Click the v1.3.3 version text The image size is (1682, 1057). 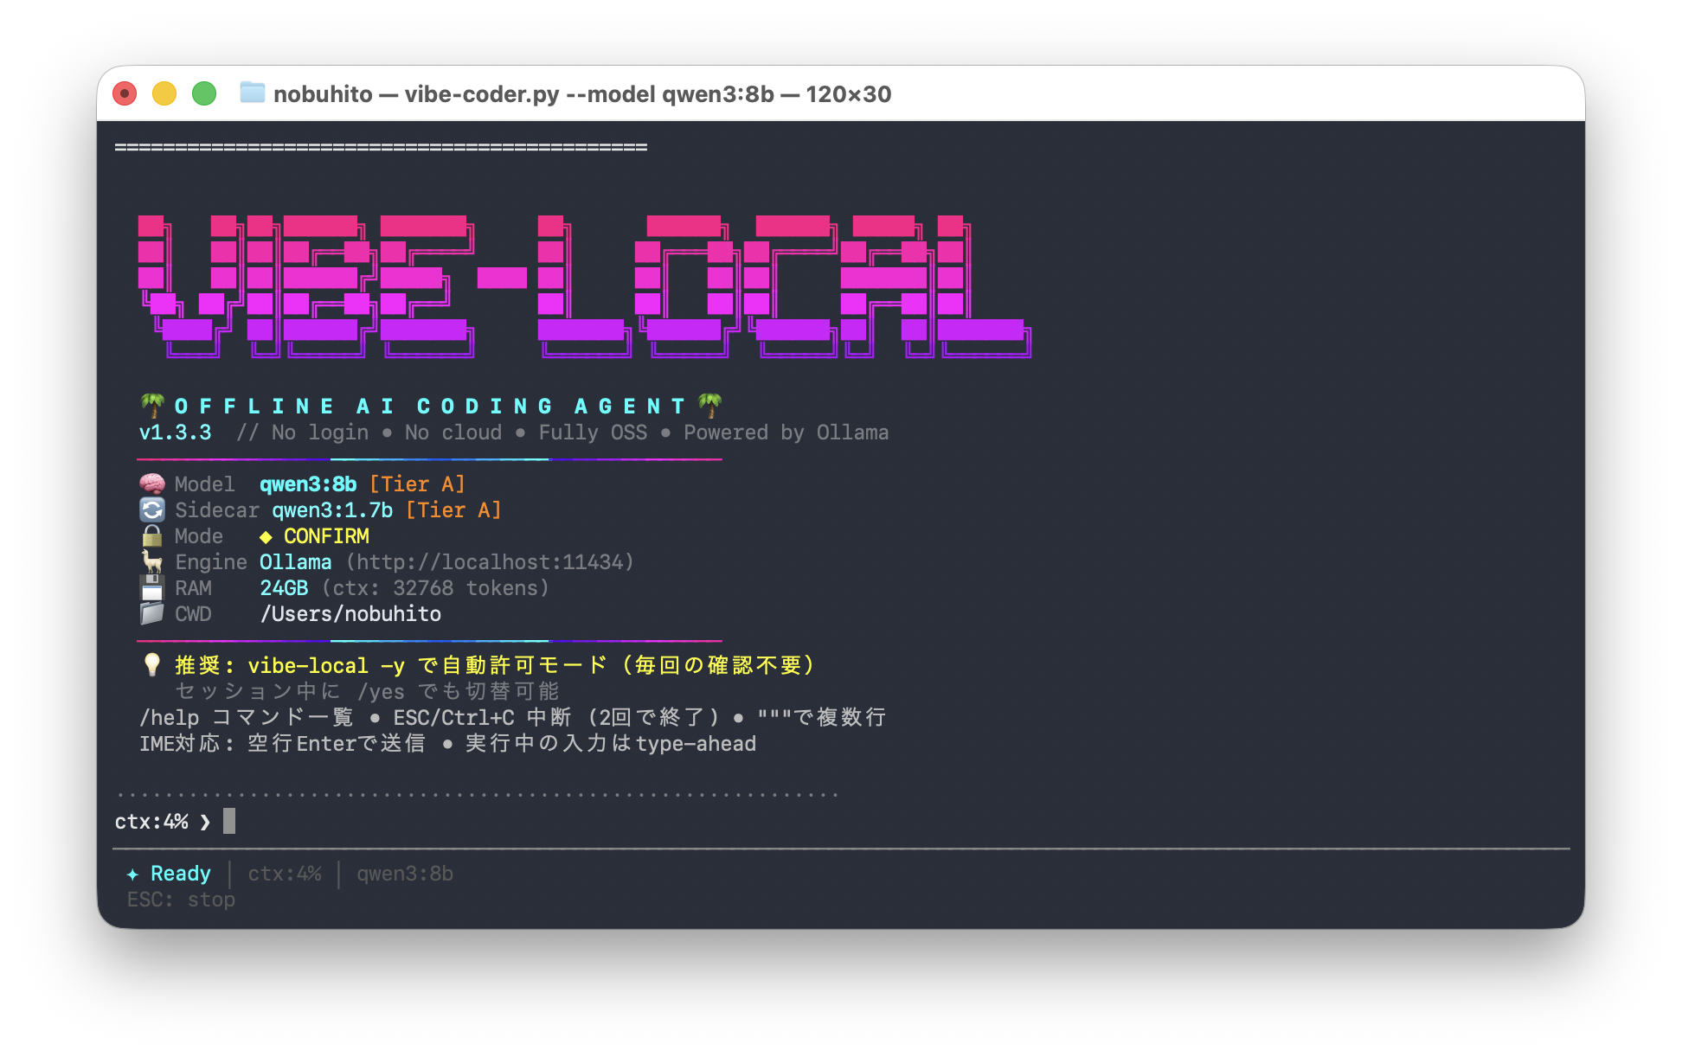click(175, 432)
